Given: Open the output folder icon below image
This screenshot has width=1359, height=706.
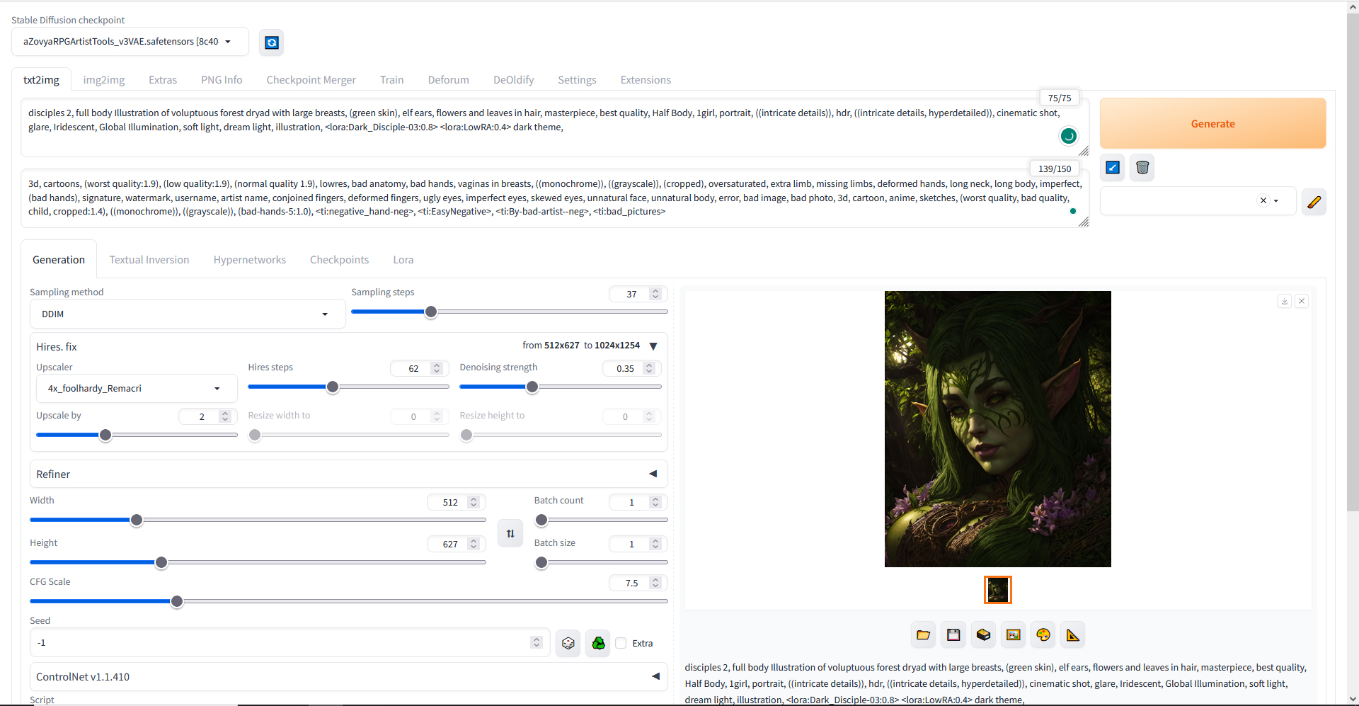Looking at the screenshot, I should [923, 634].
